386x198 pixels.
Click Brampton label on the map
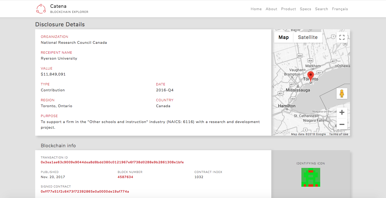click(292, 74)
